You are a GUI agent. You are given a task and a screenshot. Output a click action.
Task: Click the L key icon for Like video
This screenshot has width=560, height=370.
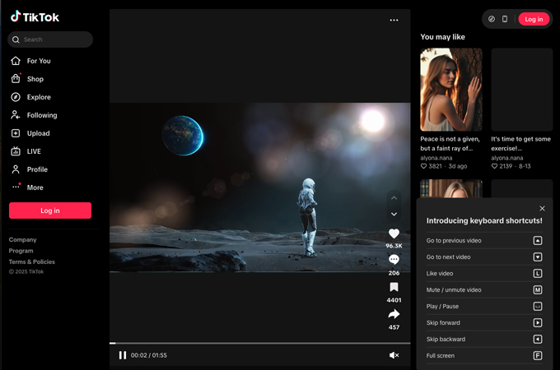click(538, 274)
